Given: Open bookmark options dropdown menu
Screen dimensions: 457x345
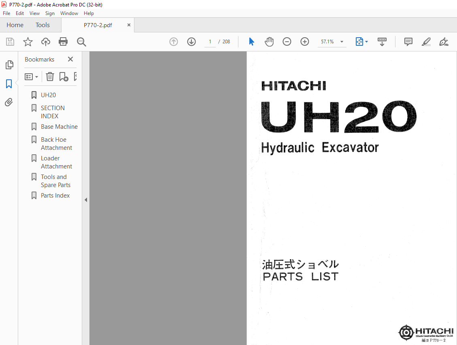Looking at the screenshot, I should pyautogui.click(x=31, y=77).
